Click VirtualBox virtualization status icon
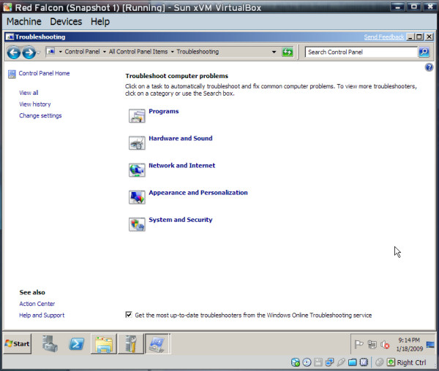The height and width of the screenshot is (371, 439). pyautogui.click(x=364, y=362)
